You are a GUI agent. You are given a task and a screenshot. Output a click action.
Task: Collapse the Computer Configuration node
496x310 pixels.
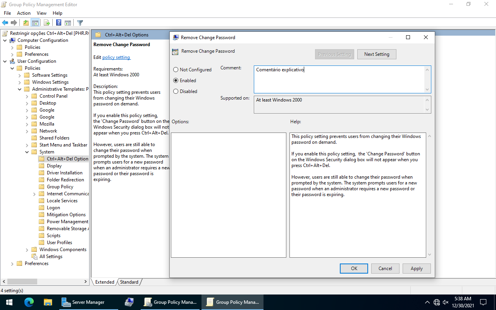coord(5,40)
